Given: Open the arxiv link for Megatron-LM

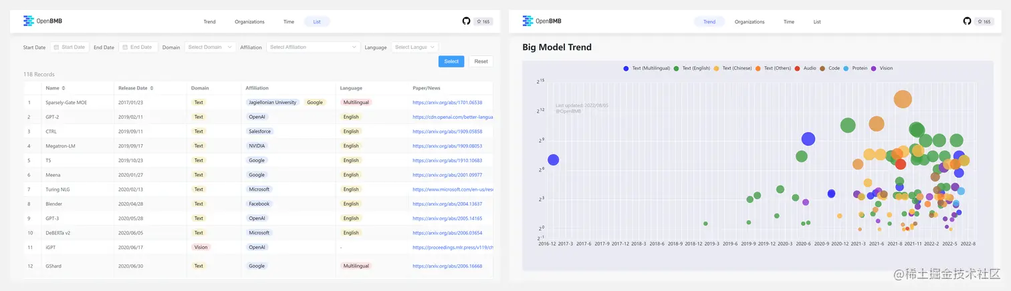Looking at the screenshot, I should 447,146.
